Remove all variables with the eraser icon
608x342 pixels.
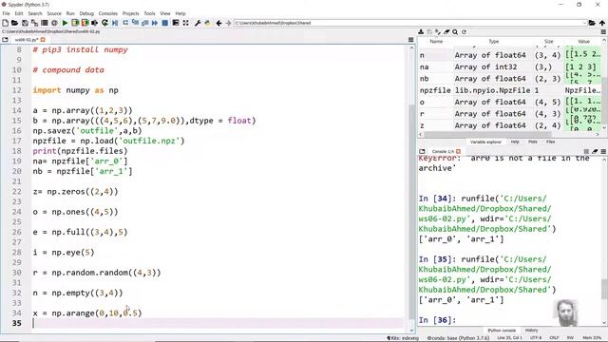pos(446,32)
